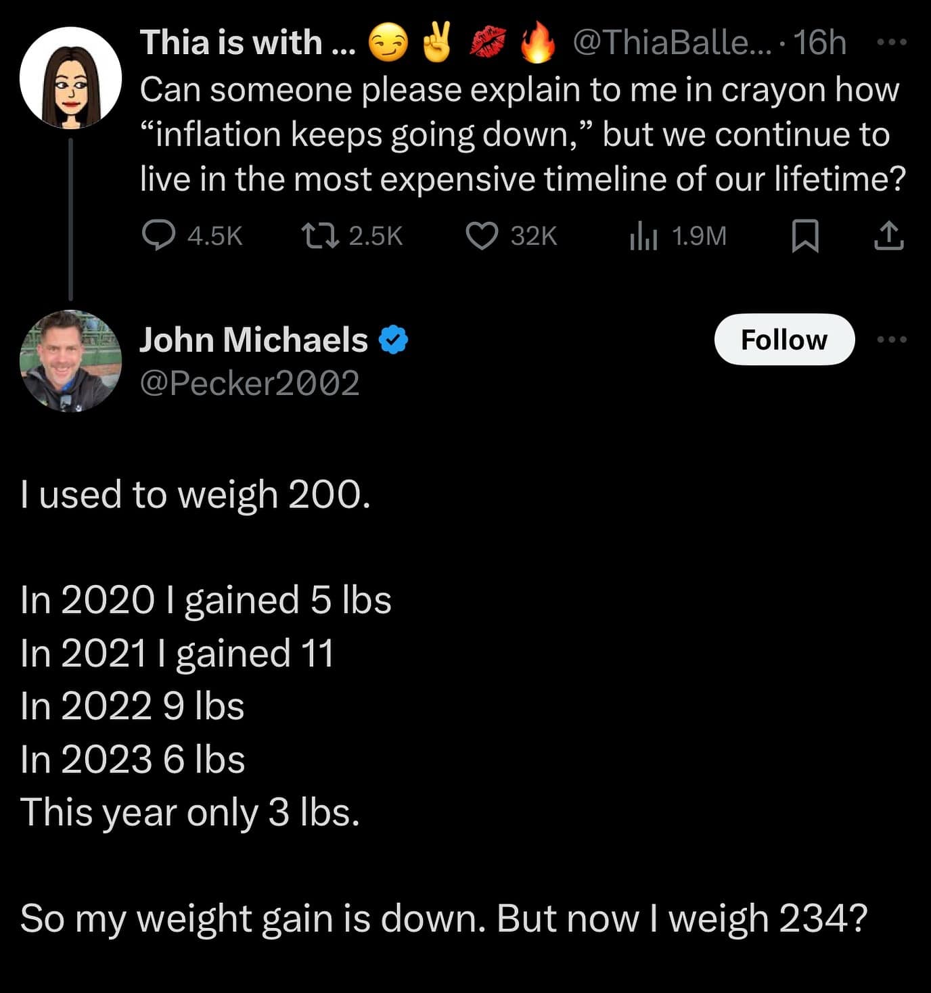Click John Michaels' blue verified badge
This screenshot has height=993, width=931.
393,340
